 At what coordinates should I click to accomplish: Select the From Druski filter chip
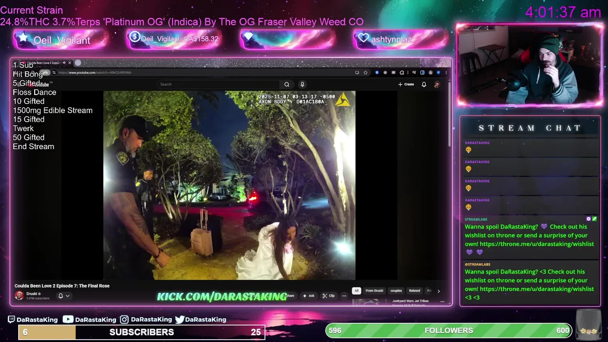374,291
